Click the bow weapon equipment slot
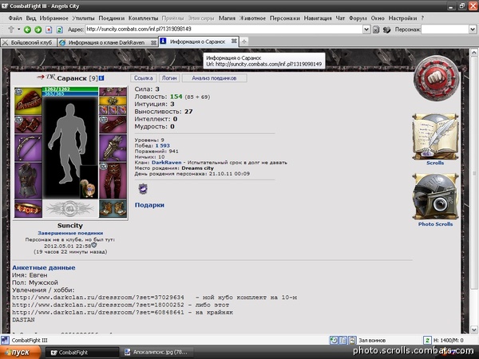The width and height of the screenshot is (479, 359). tap(28, 148)
